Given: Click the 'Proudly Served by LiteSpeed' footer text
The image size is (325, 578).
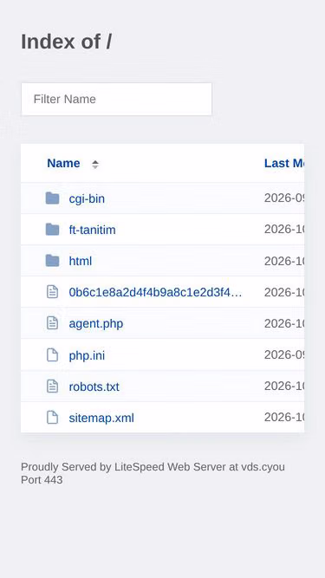Looking at the screenshot, I should pyautogui.click(x=153, y=473).
